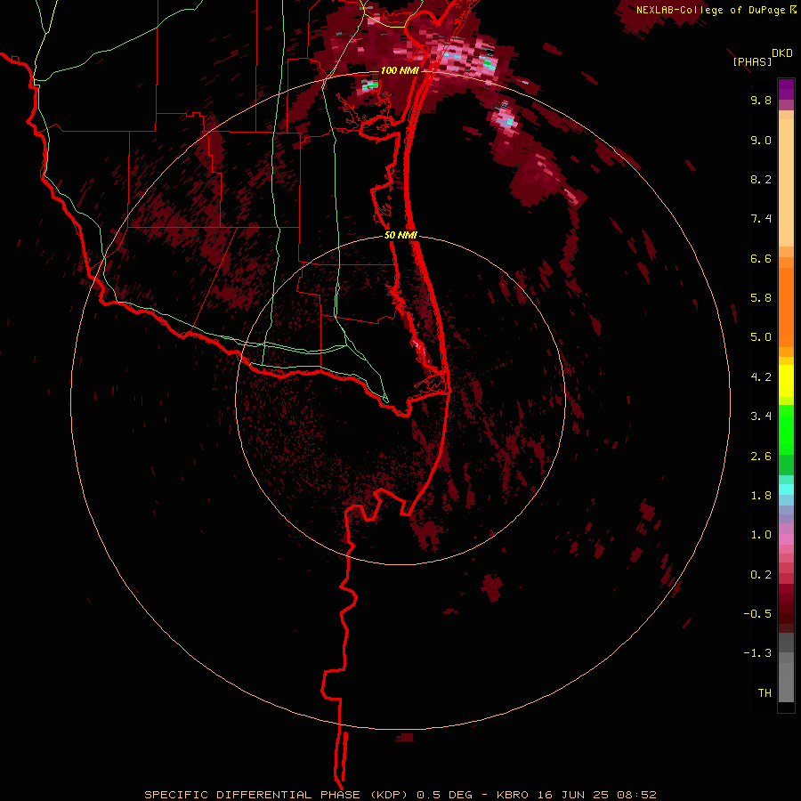Click the 7.4 scale value
The image size is (801, 801).
[761, 219]
